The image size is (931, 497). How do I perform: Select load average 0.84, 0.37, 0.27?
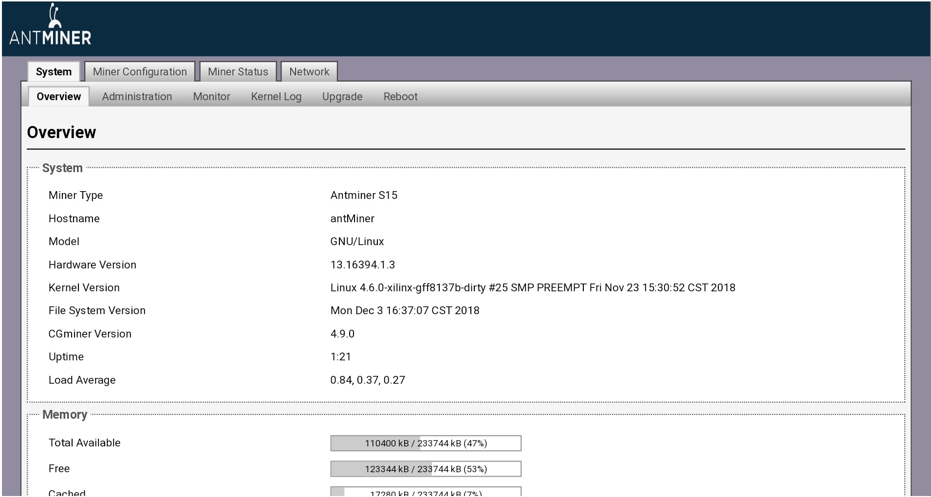pyautogui.click(x=368, y=380)
